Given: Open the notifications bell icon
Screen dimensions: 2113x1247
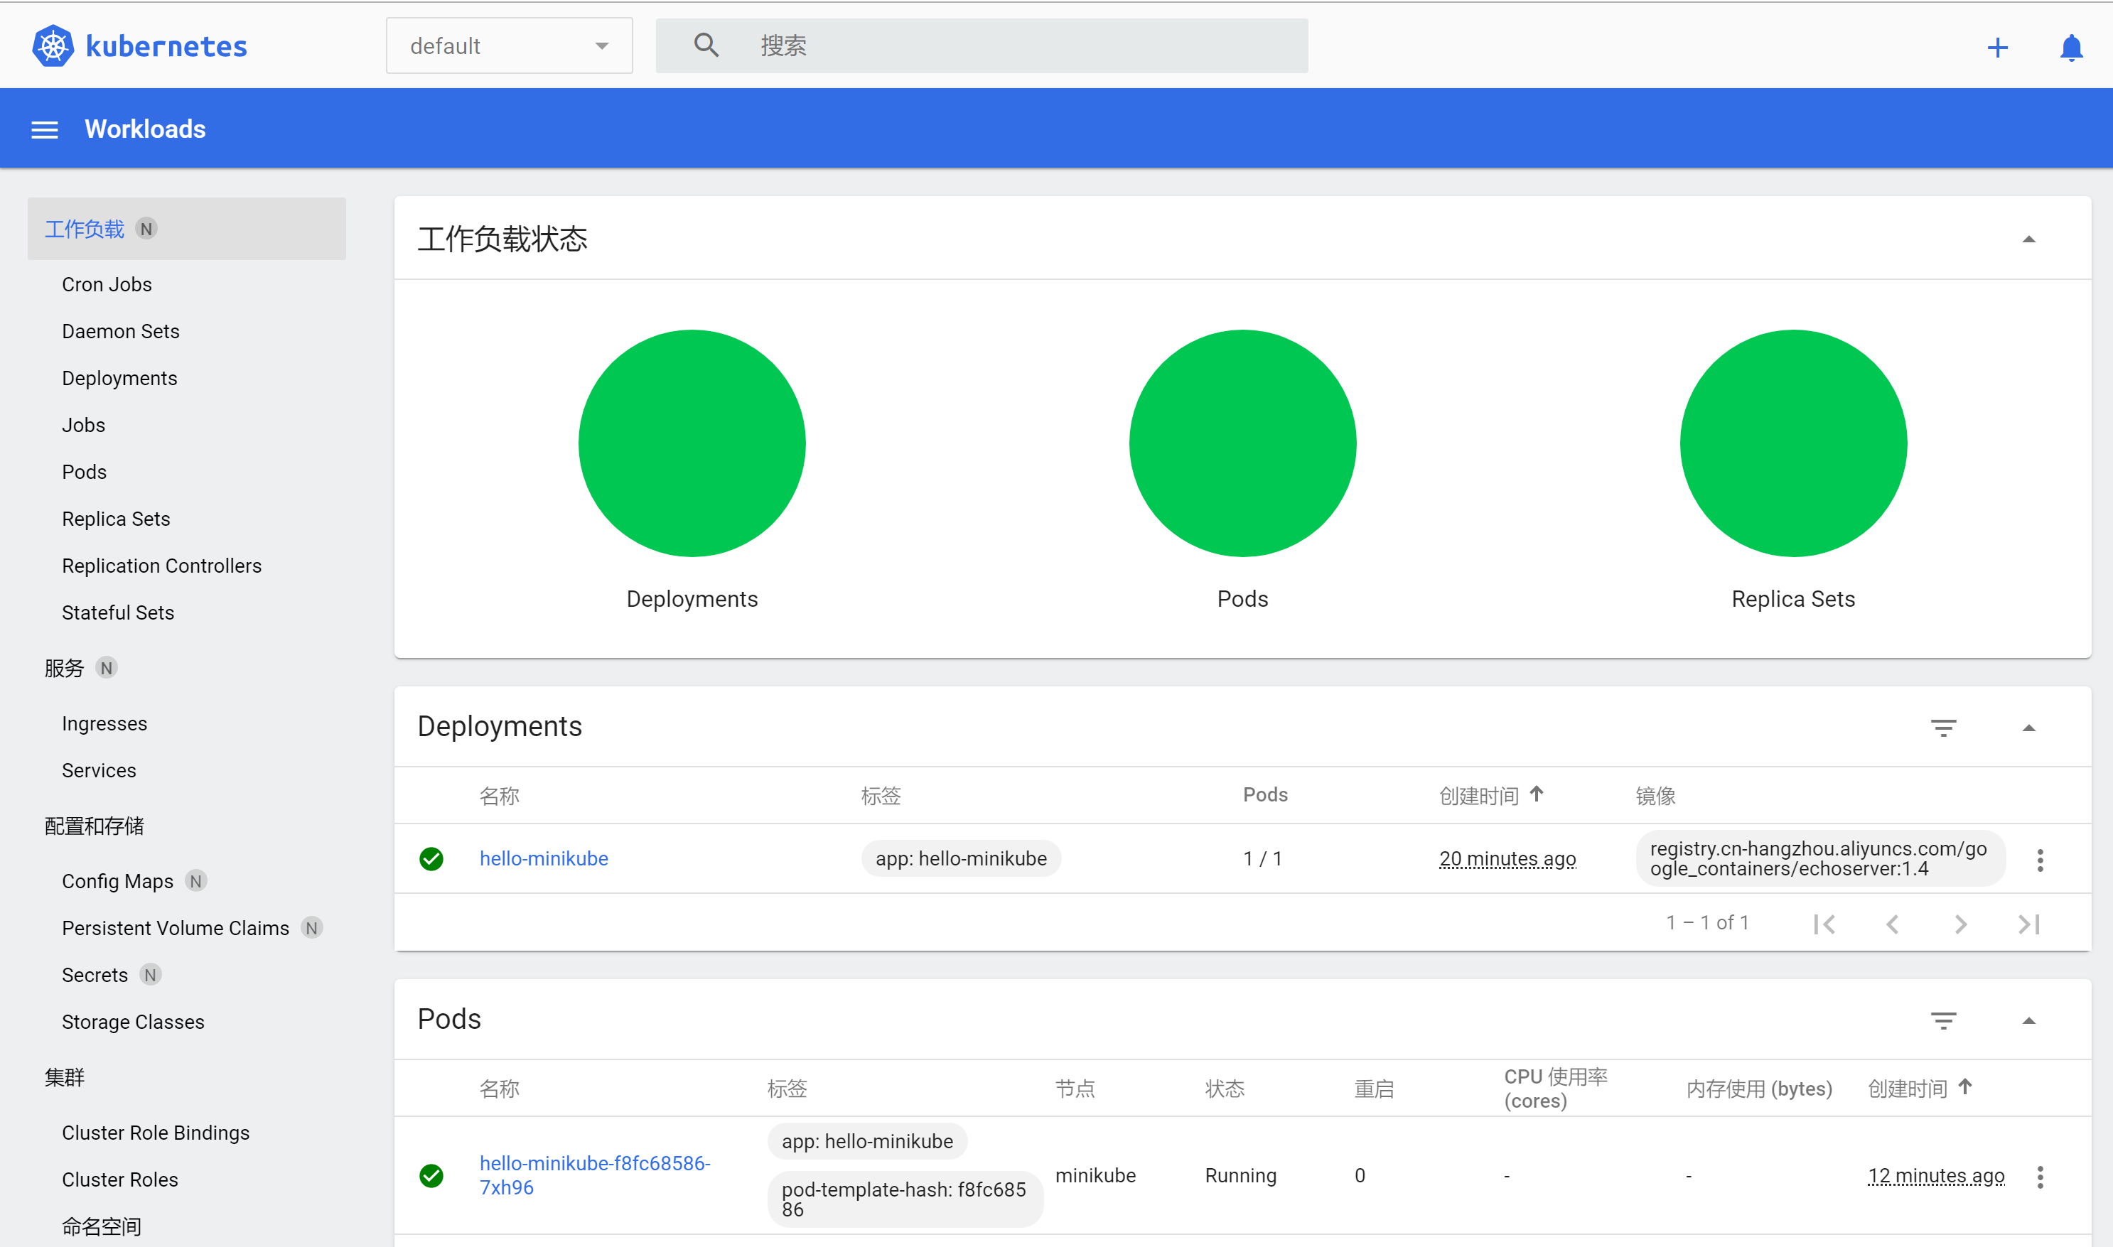Looking at the screenshot, I should (2071, 47).
